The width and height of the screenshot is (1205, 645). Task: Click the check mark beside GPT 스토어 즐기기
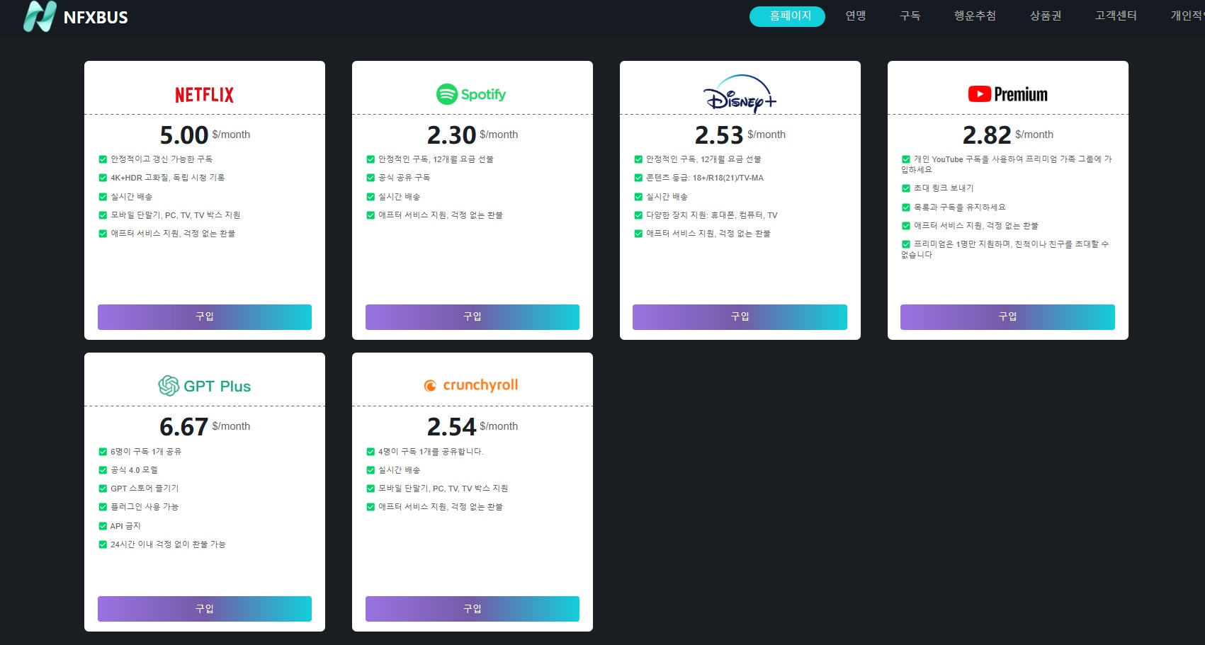103,489
